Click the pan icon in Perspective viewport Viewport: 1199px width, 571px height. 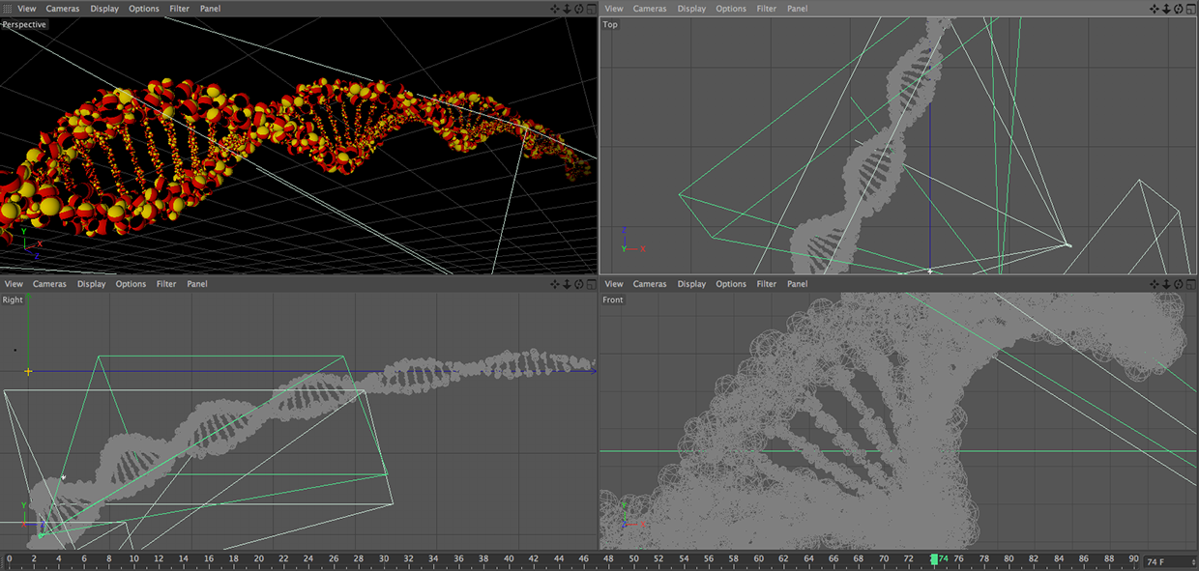coord(555,9)
